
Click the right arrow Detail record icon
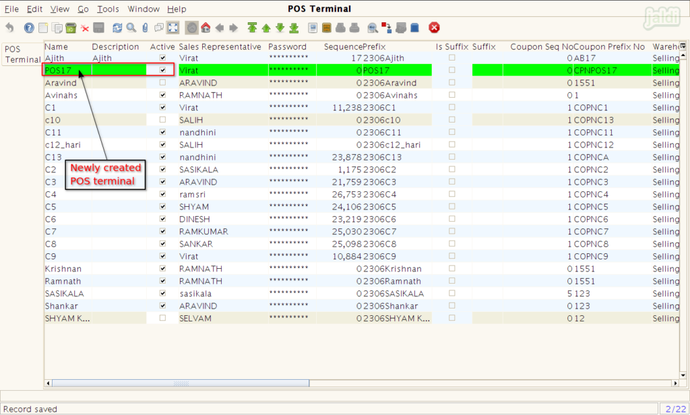click(x=234, y=28)
